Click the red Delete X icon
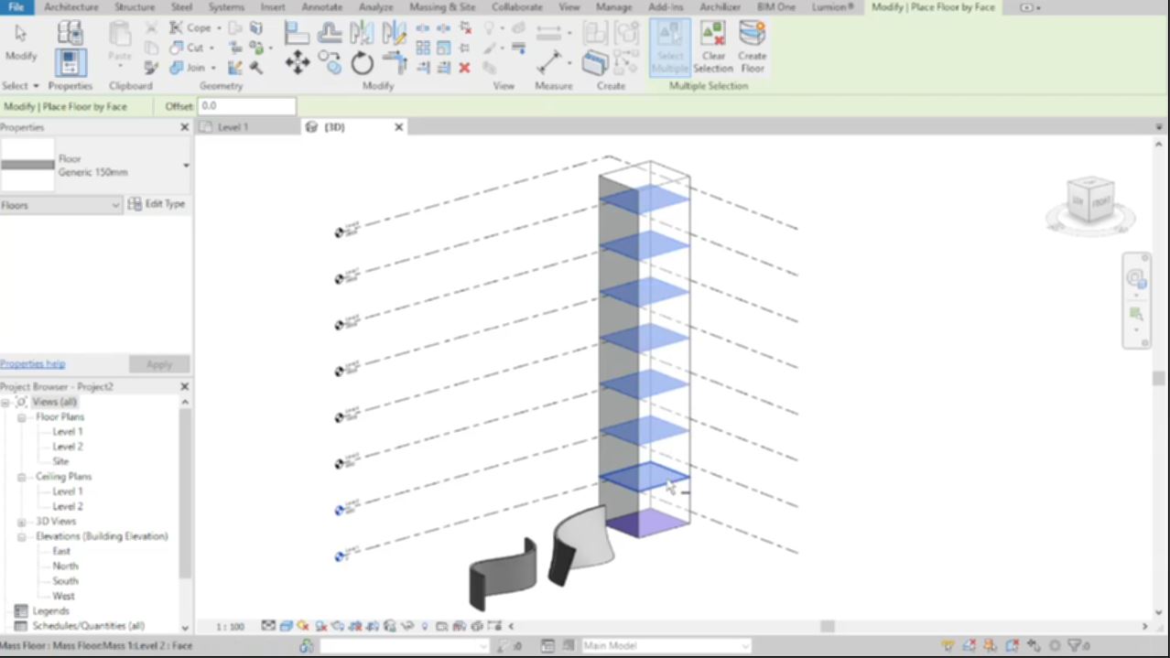 pos(464,68)
